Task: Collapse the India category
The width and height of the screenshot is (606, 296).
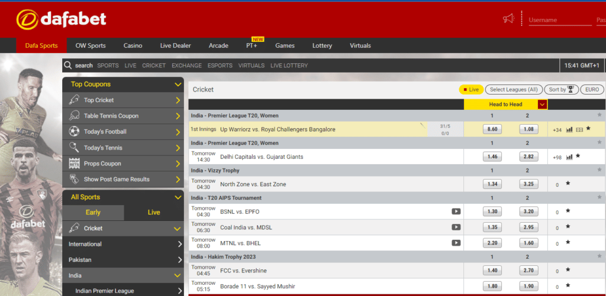Action: coord(178,275)
